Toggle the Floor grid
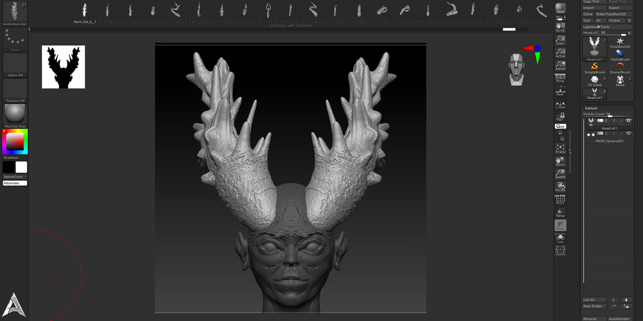The image size is (643, 321). tap(560, 91)
